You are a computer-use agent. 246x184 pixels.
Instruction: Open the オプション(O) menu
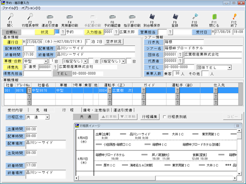pyautogui.click(x=31, y=8)
